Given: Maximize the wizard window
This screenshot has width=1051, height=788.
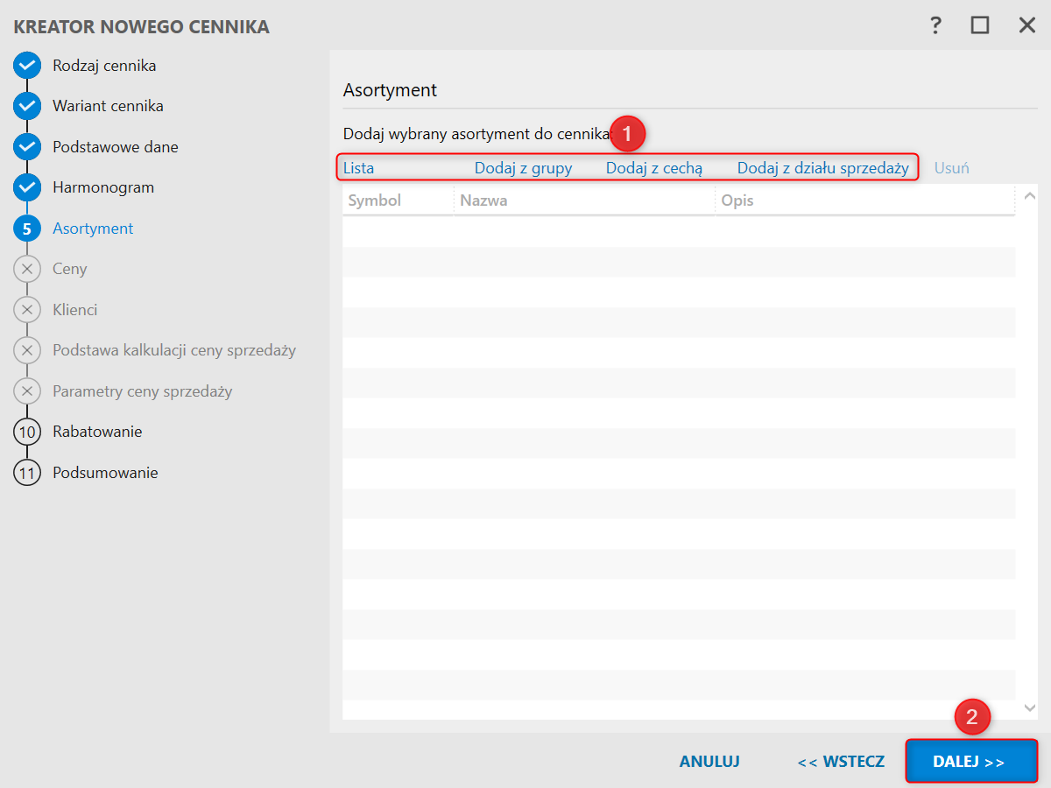Looking at the screenshot, I should tap(980, 25).
